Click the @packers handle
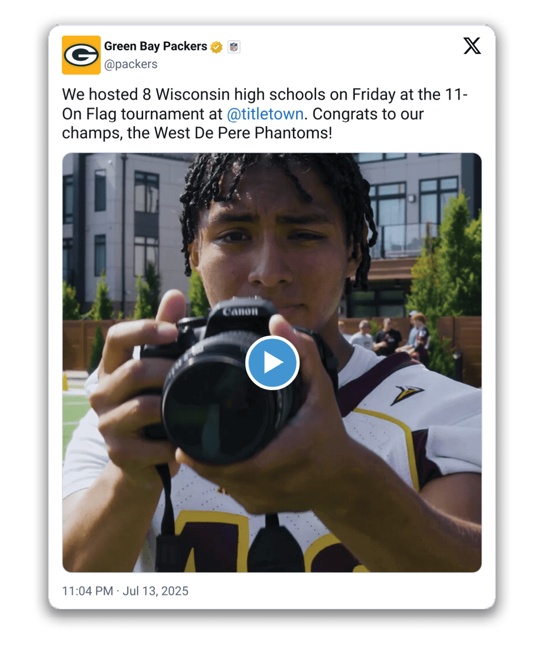The image size is (544, 658). click(130, 64)
